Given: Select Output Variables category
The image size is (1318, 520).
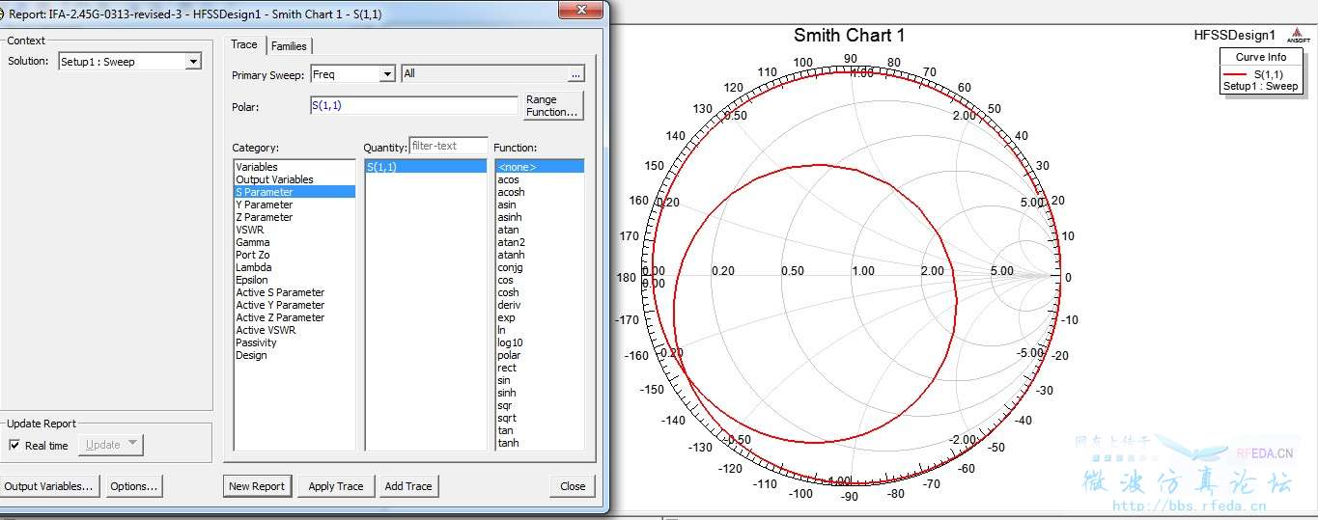Looking at the screenshot, I should [294, 179].
